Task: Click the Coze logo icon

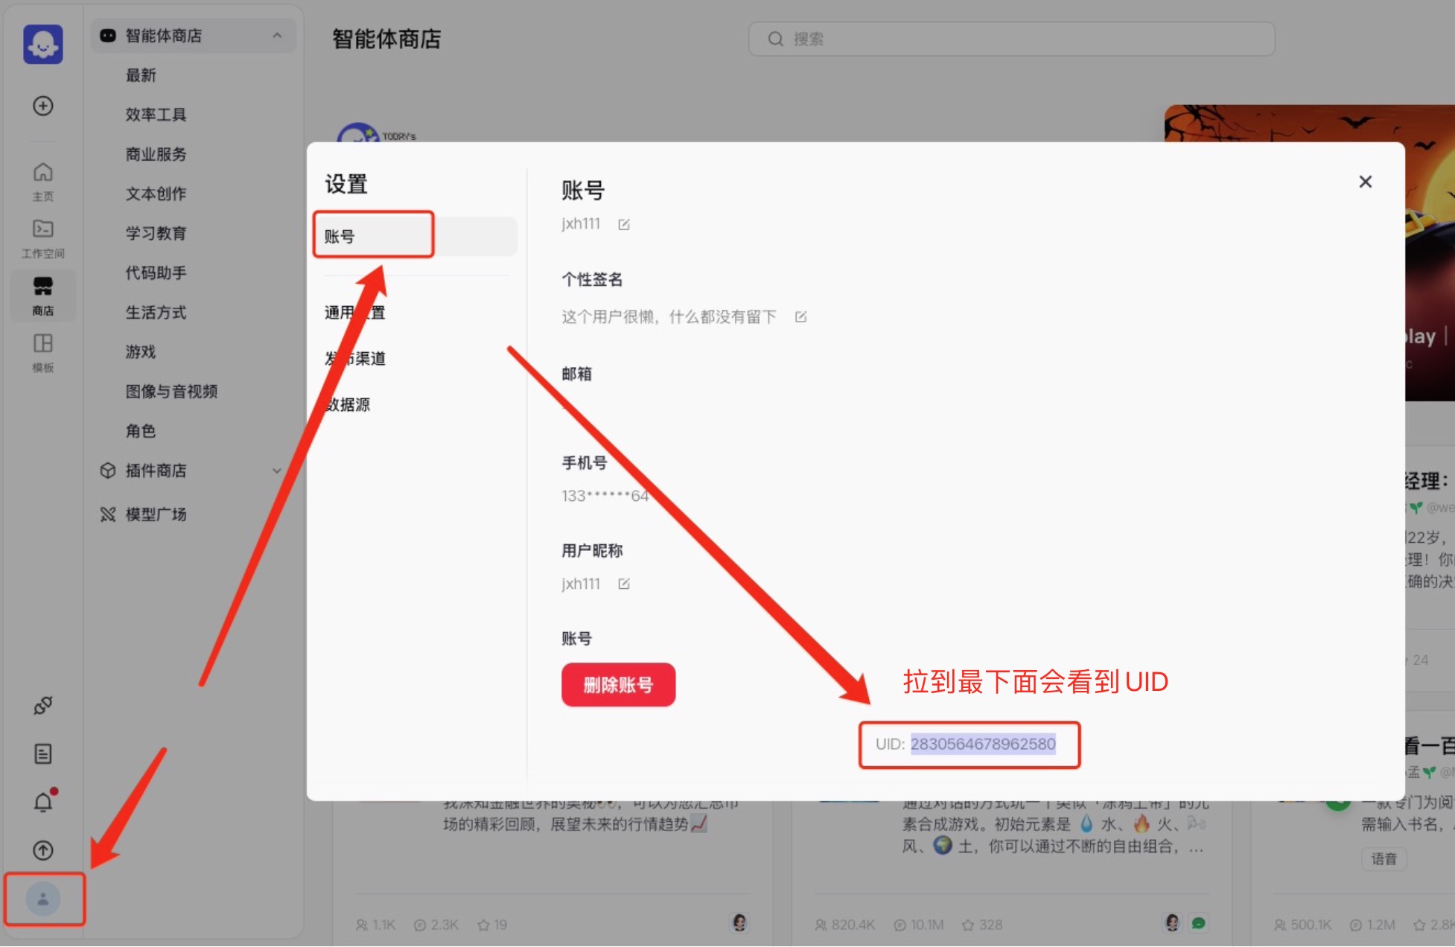Action: tap(43, 45)
